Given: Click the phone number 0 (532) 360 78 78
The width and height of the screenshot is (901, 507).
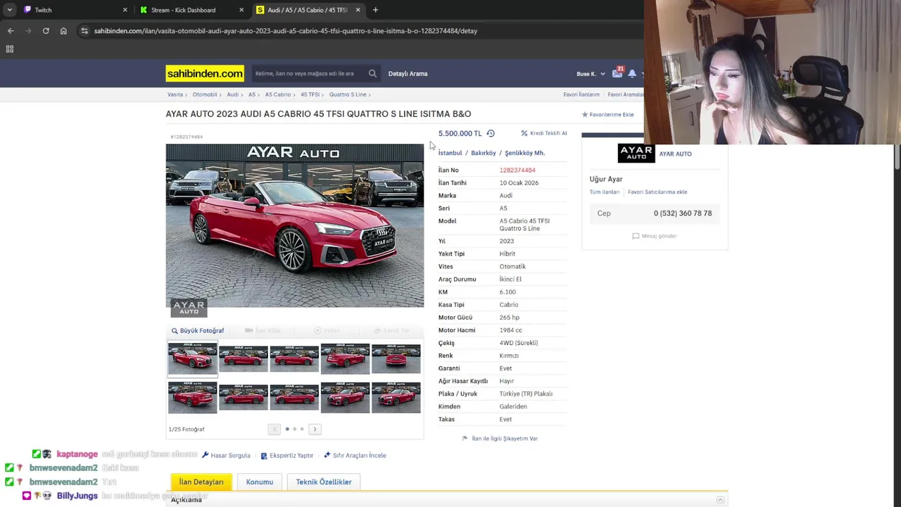Looking at the screenshot, I should pos(683,213).
